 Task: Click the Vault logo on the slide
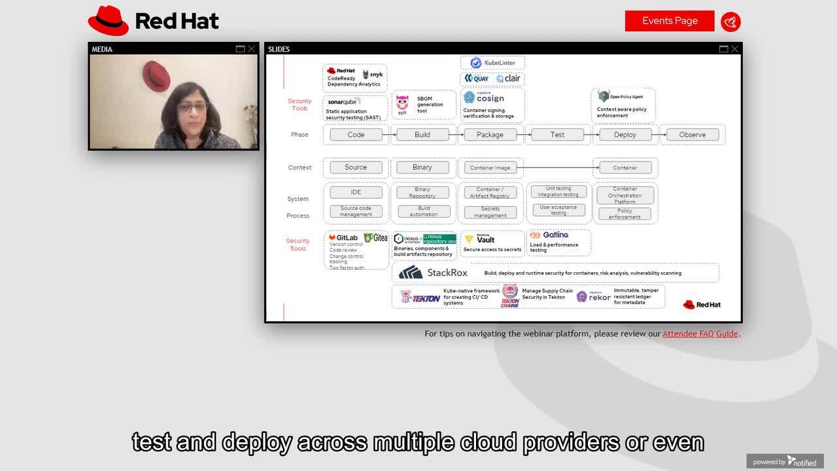[x=481, y=239]
